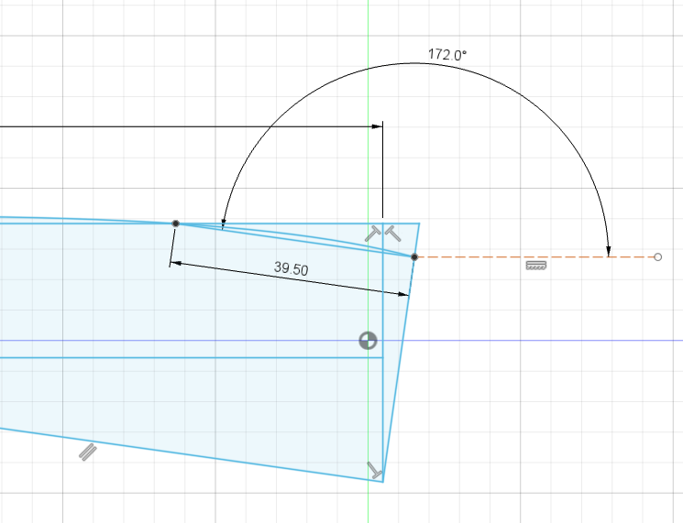Select the constraint glyph below the dashed orange line

click(535, 266)
